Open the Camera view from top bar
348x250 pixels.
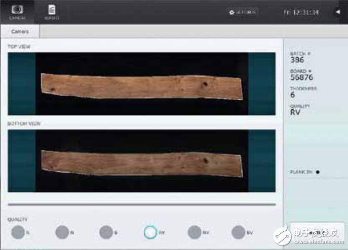(x=17, y=12)
